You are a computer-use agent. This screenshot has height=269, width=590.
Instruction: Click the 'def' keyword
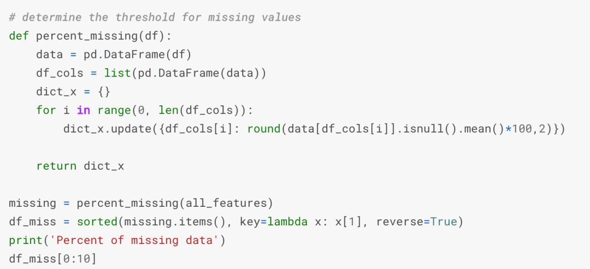(x=19, y=36)
